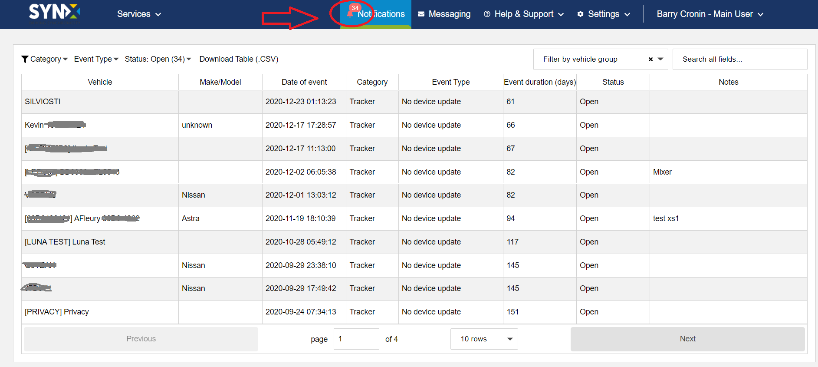Open Status: Open (34) dropdown
The height and width of the screenshot is (367, 818).
[158, 59]
